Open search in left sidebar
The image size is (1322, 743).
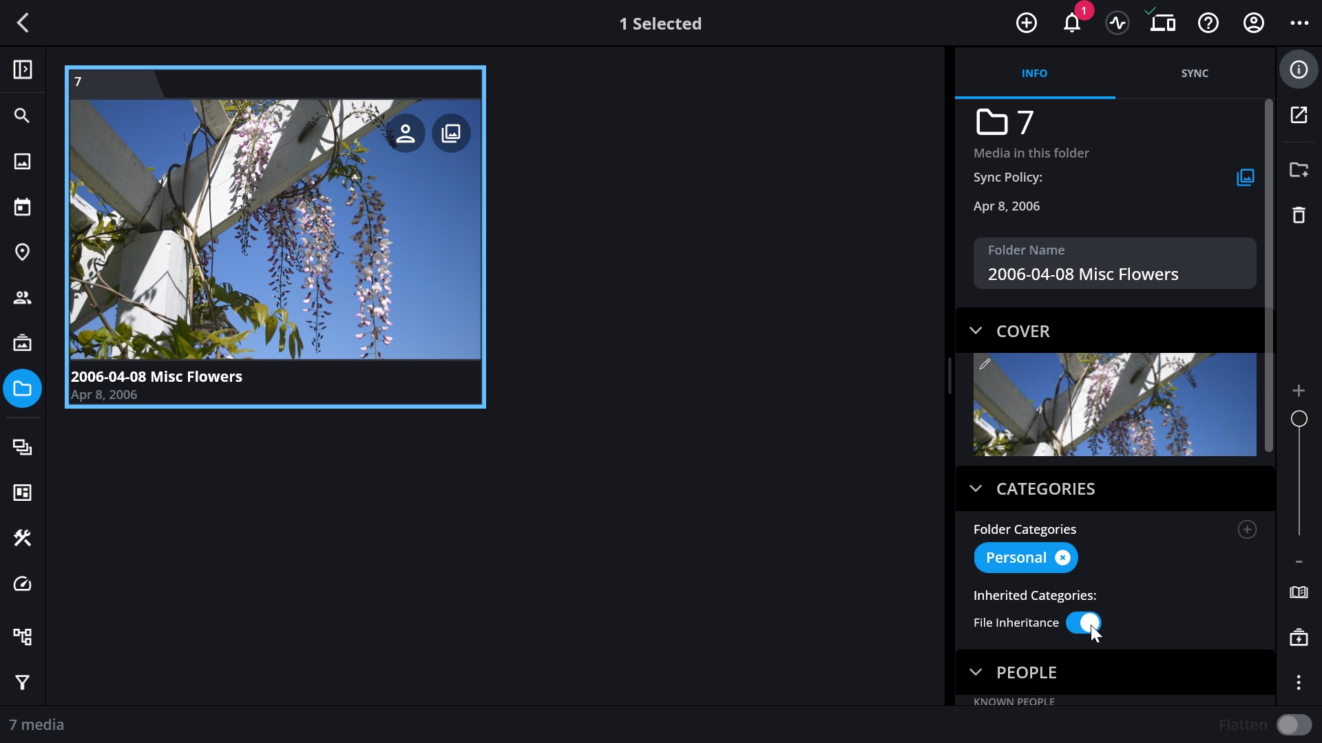[23, 116]
